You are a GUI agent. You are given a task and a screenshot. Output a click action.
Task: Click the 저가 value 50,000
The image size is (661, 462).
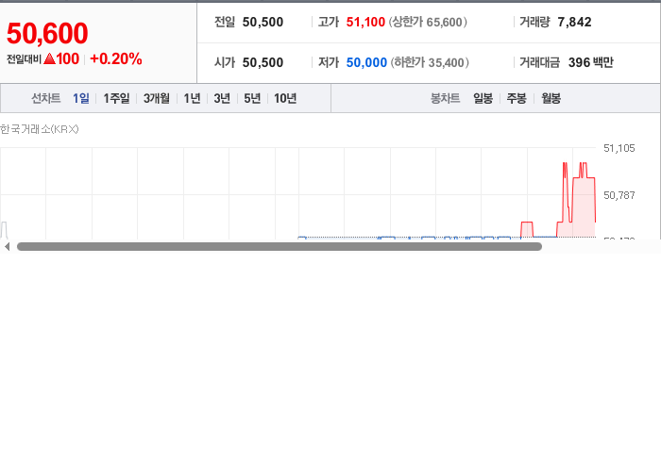366,62
